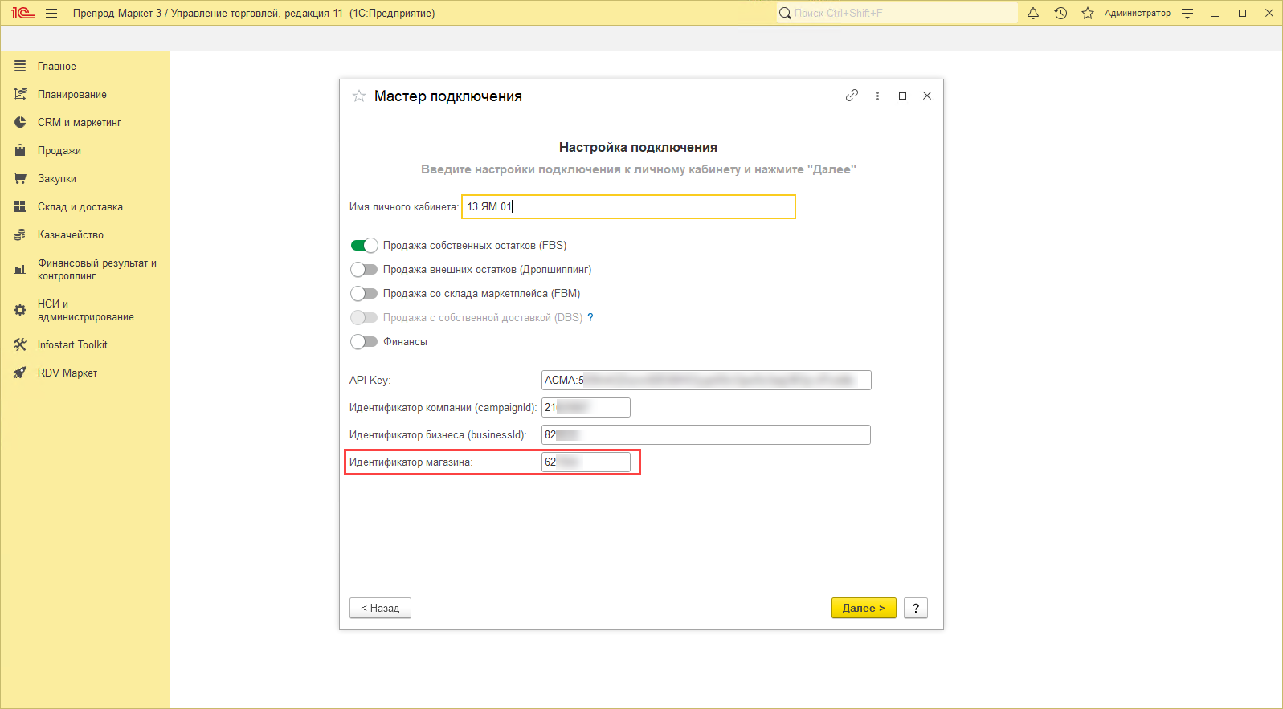Click the Планирование chart icon
Screen dimensions: 1283x709
pyautogui.click(x=20, y=94)
